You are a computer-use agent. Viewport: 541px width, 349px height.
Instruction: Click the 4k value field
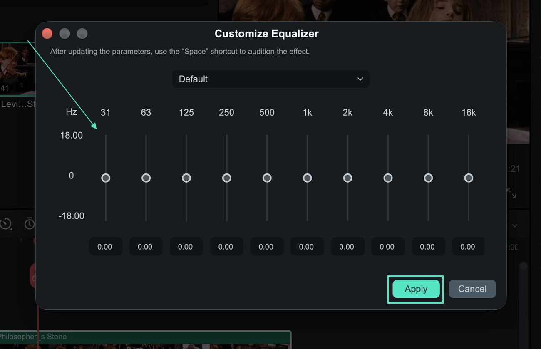pos(388,247)
